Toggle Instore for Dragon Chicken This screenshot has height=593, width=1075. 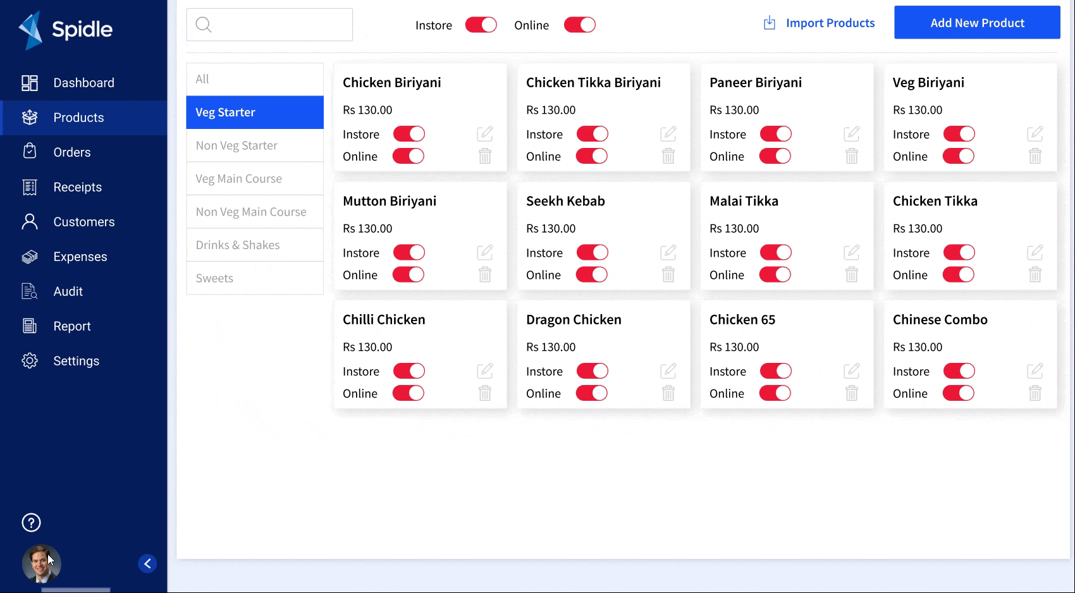tap(593, 371)
